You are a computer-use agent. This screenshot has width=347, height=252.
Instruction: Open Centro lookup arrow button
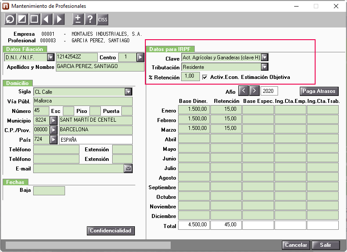pos(140,57)
